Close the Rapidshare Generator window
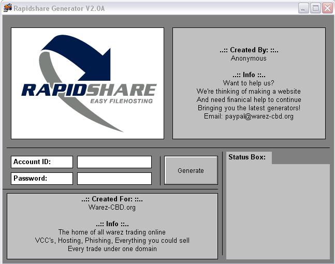The height and width of the screenshot is (264, 335). [328, 8]
